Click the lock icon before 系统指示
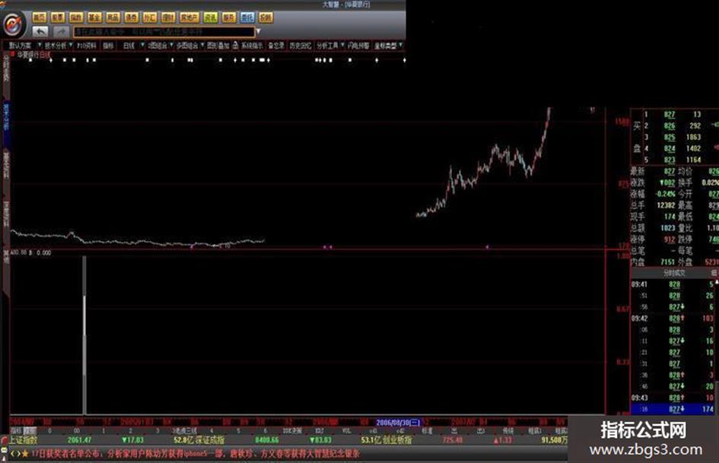The height and width of the screenshot is (463, 719). click(x=235, y=45)
